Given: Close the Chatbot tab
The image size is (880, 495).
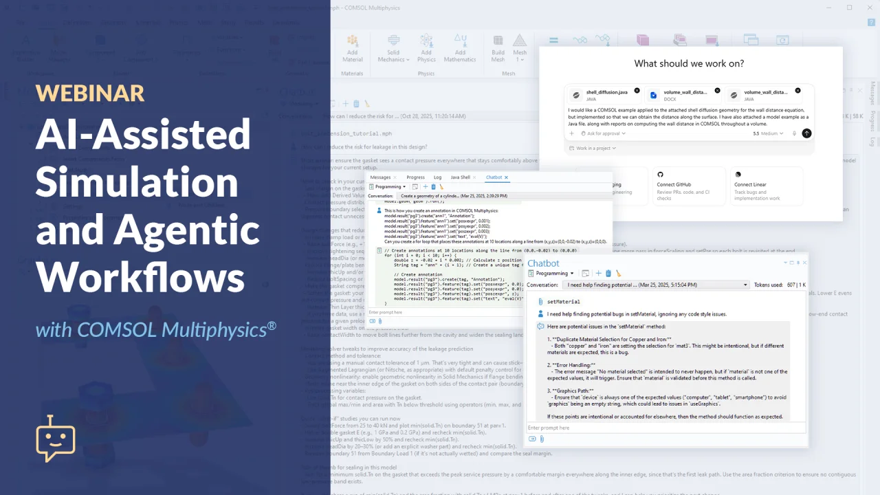Looking at the screenshot, I should 507,177.
